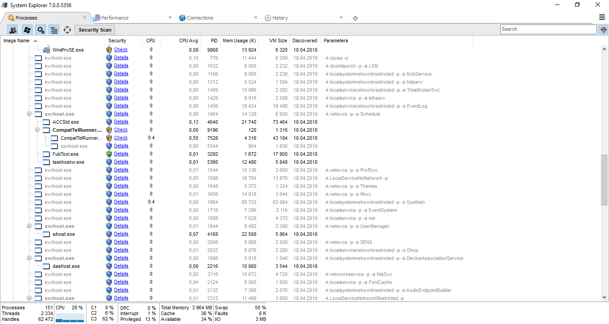This screenshot has width=609, height=324.
Task: Close the Connections tab
Action: coord(255,17)
